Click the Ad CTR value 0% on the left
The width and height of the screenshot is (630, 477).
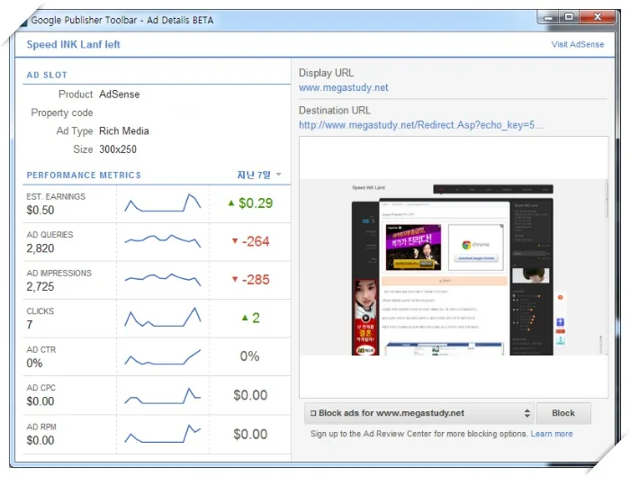coord(34,364)
